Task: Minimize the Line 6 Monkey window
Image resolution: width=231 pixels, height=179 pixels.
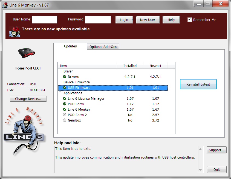Action: pos(199,4)
